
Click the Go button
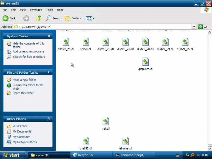pos(202,27)
